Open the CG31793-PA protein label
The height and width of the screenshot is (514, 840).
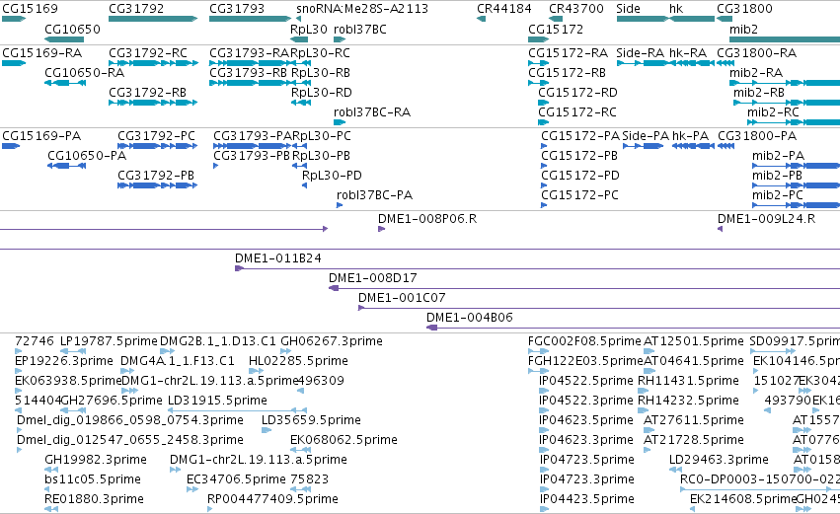pyautogui.click(x=253, y=136)
